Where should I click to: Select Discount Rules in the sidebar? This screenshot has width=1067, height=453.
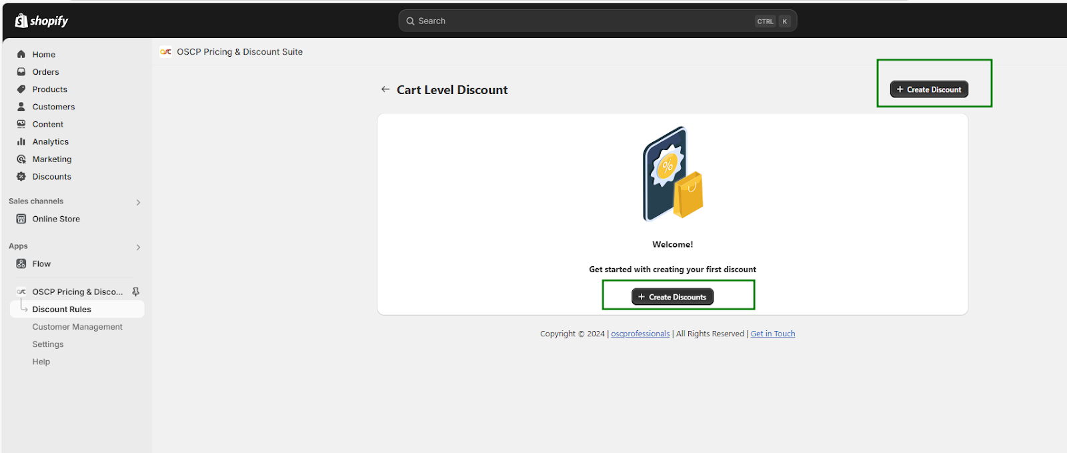coord(62,310)
